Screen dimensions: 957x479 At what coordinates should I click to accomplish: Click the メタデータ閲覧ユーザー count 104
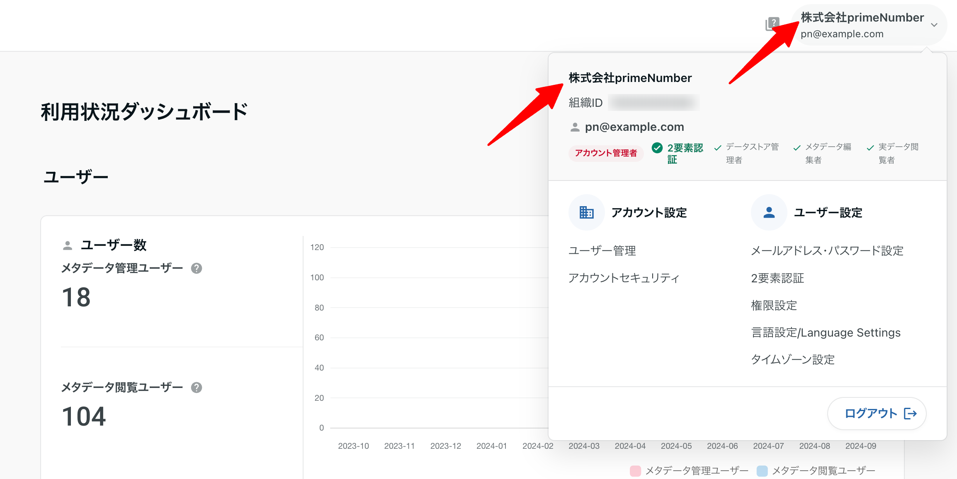pos(84,416)
